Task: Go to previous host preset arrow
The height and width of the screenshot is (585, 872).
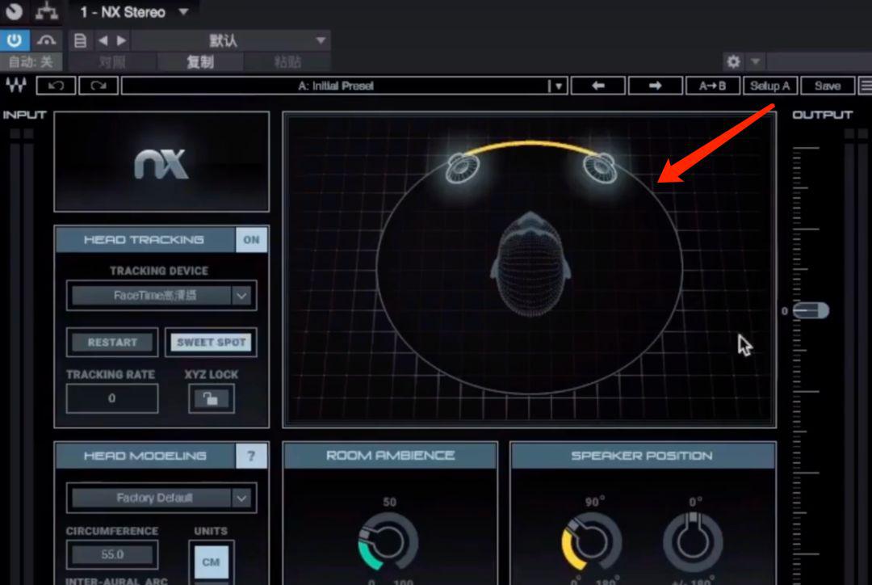Action: (x=103, y=40)
